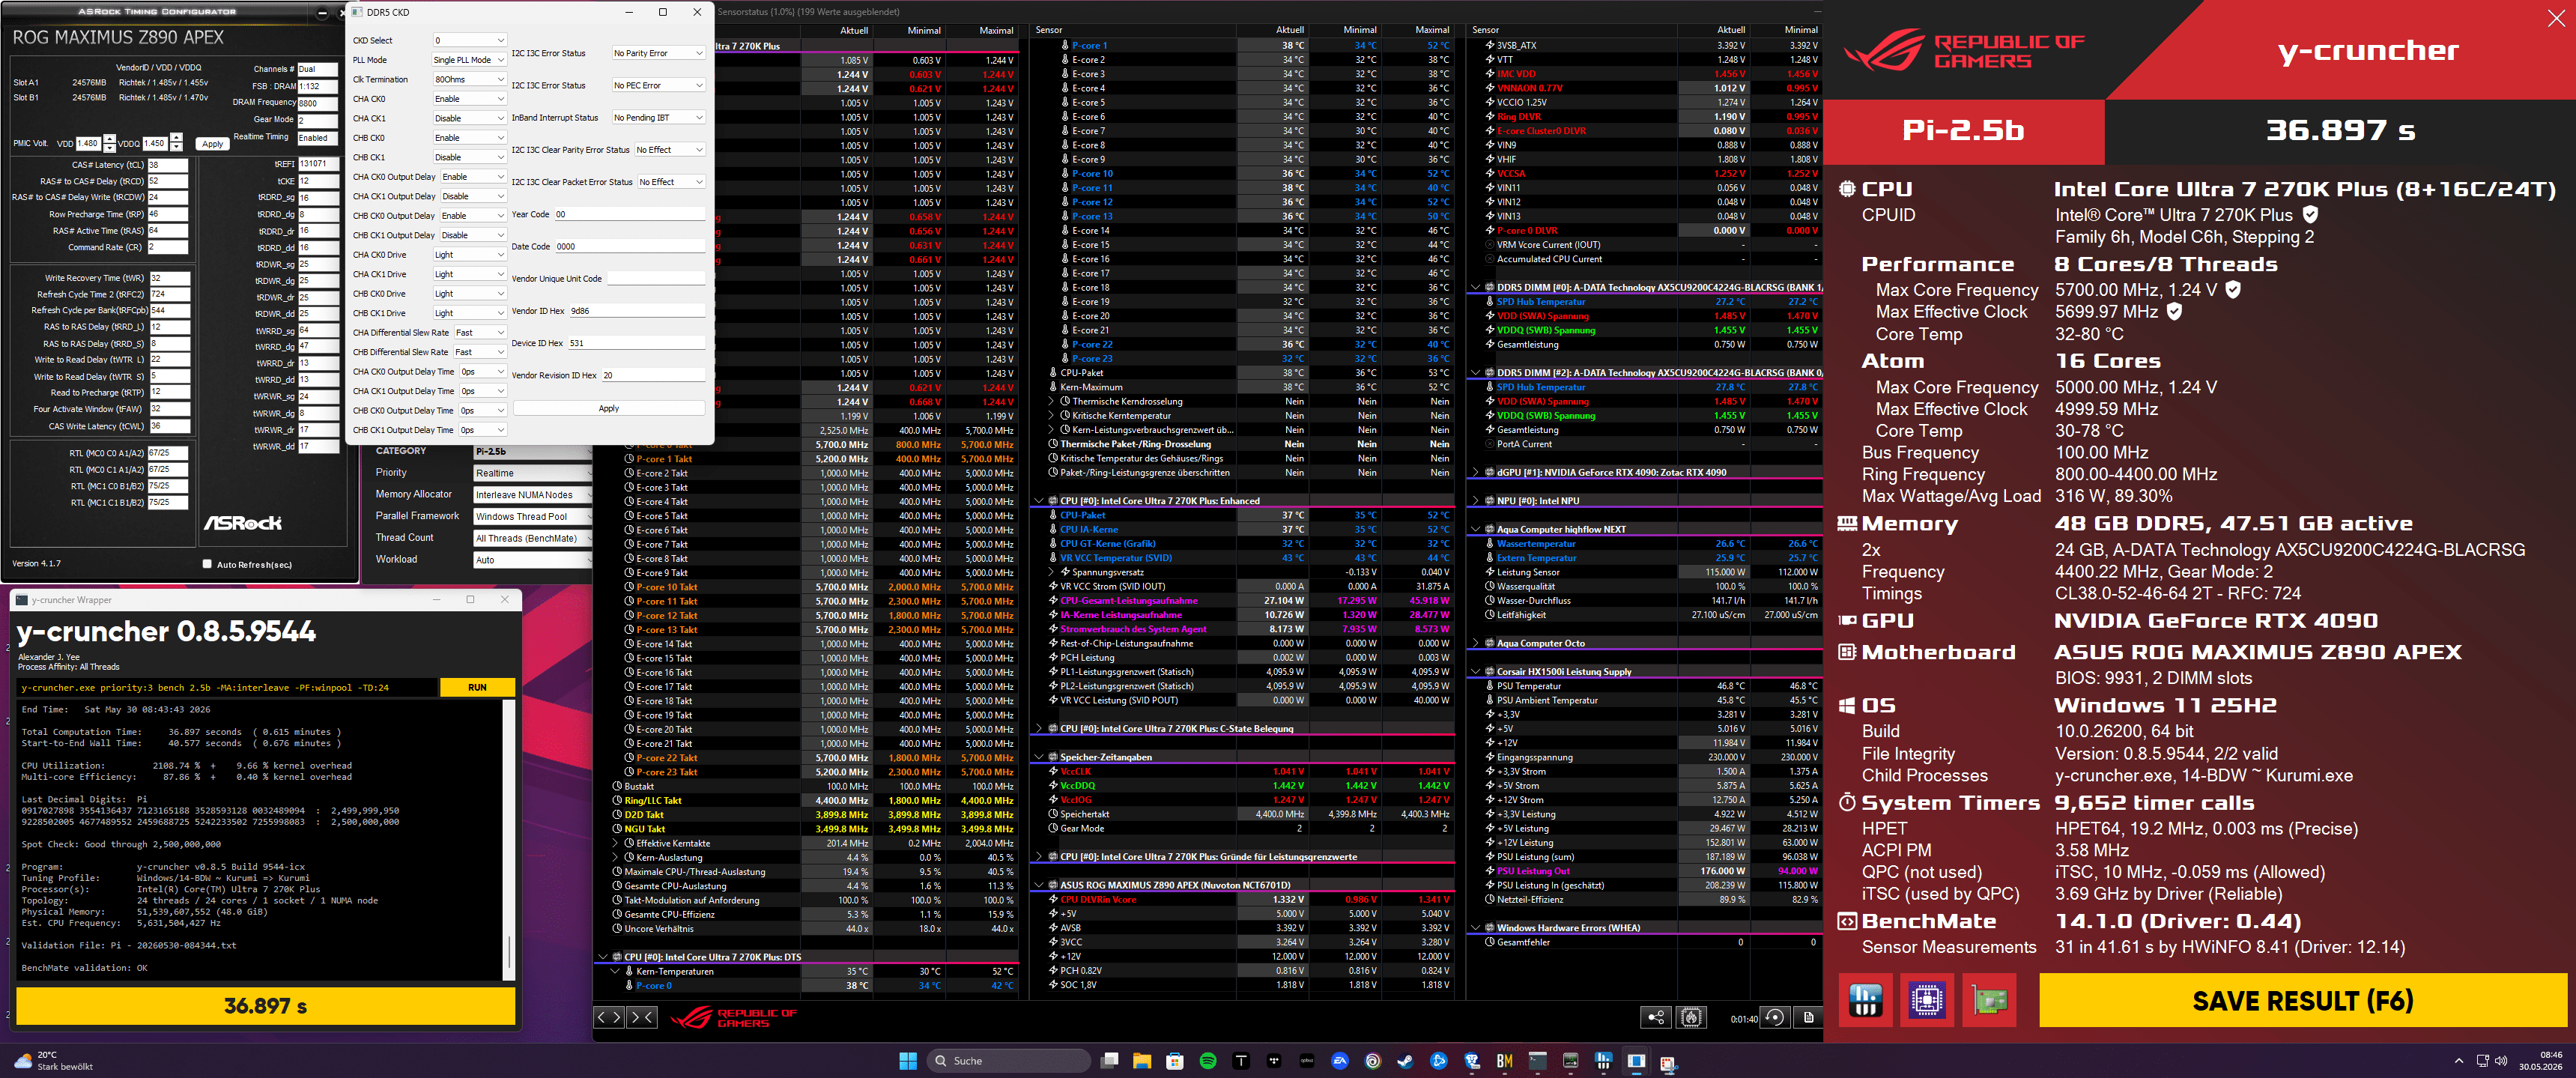Click the Vendor ID Hex input field
Screen dimensions: 2576x1078
click(637, 311)
